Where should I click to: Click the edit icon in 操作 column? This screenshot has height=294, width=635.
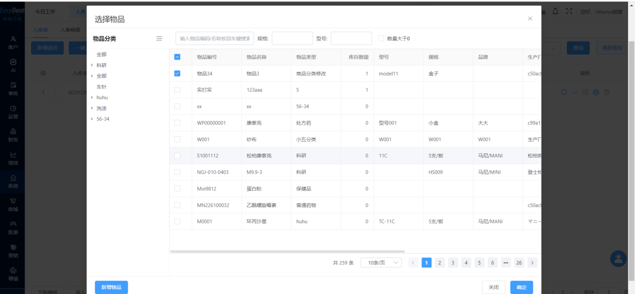coord(585,92)
